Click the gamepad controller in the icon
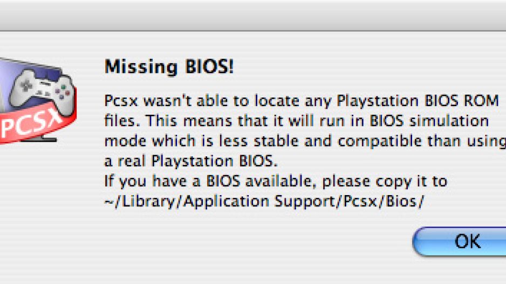 [x=44, y=89]
